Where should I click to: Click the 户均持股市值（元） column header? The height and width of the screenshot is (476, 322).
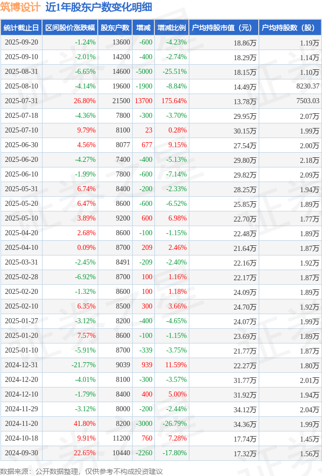click(223, 28)
